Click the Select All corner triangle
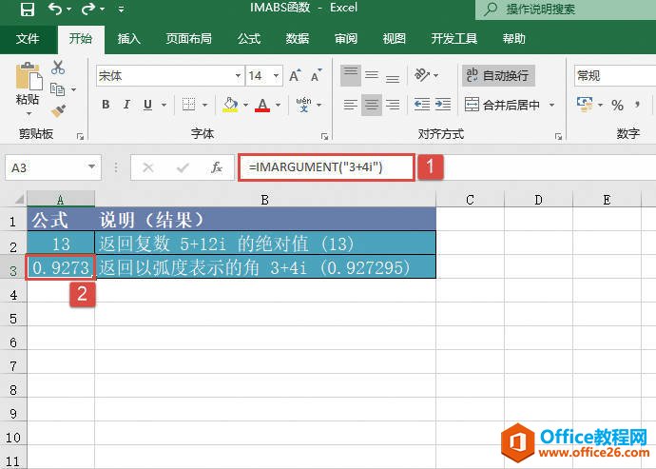Viewport: 656px width, 469px height. pos(19,200)
